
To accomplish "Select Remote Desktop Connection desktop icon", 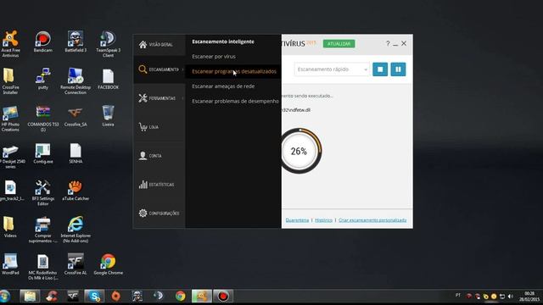I will pos(76,81).
